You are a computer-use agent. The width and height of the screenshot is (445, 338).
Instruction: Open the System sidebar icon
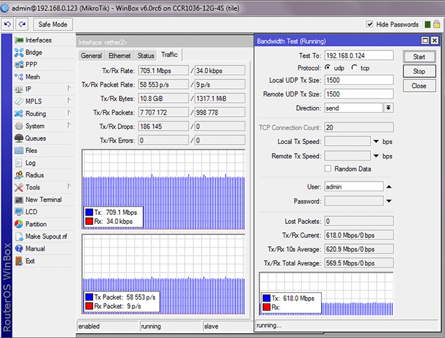(19, 126)
